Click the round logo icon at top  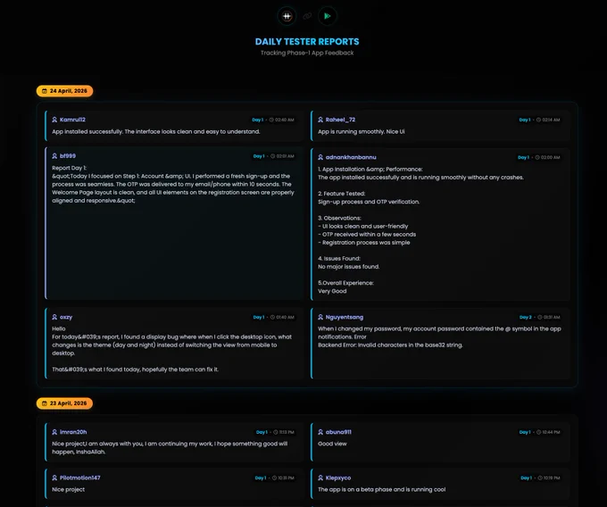[287, 16]
